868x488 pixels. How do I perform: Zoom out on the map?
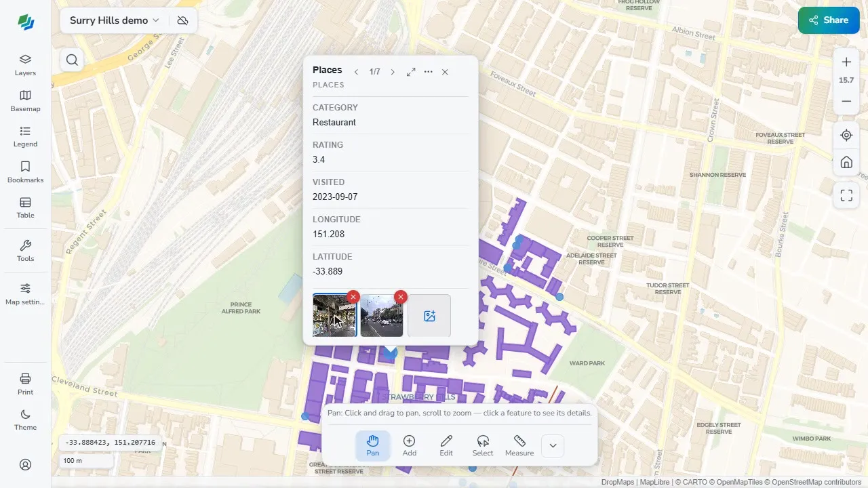pyautogui.click(x=846, y=102)
